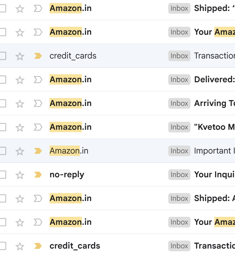Remove the importance marker on the 'Important' Amazon.in email

pos(38,151)
